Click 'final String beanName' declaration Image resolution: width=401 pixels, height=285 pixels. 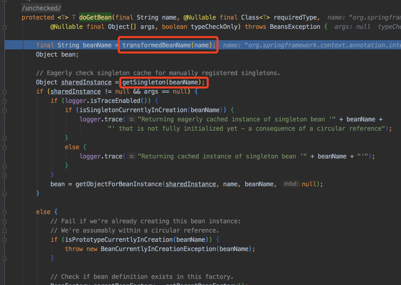point(74,45)
